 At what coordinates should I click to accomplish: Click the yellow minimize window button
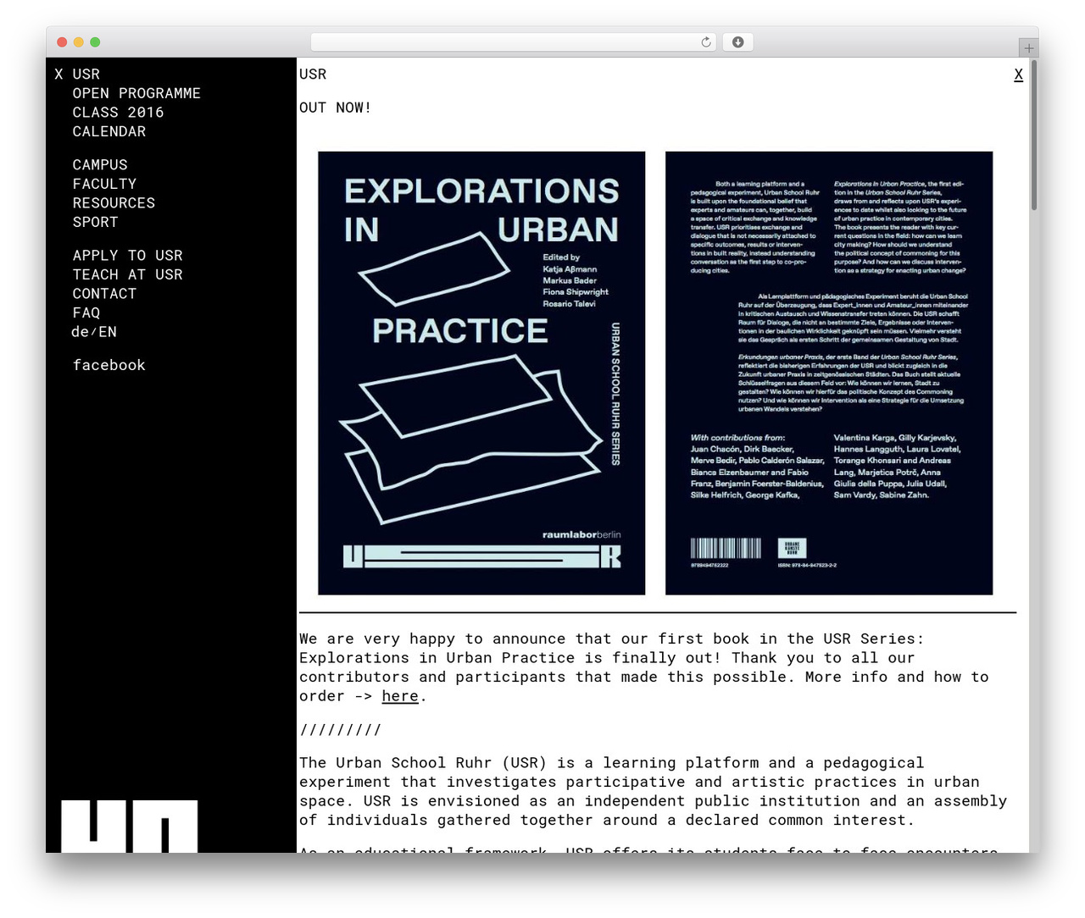pyautogui.click(x=79, y=42)
